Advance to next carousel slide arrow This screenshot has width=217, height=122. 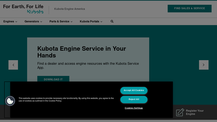coord(204,65)
